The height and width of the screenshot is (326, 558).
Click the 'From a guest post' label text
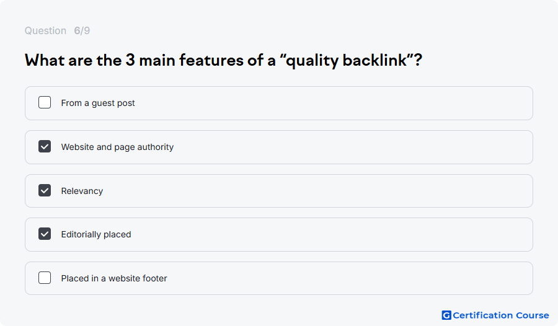pos(98,104)
